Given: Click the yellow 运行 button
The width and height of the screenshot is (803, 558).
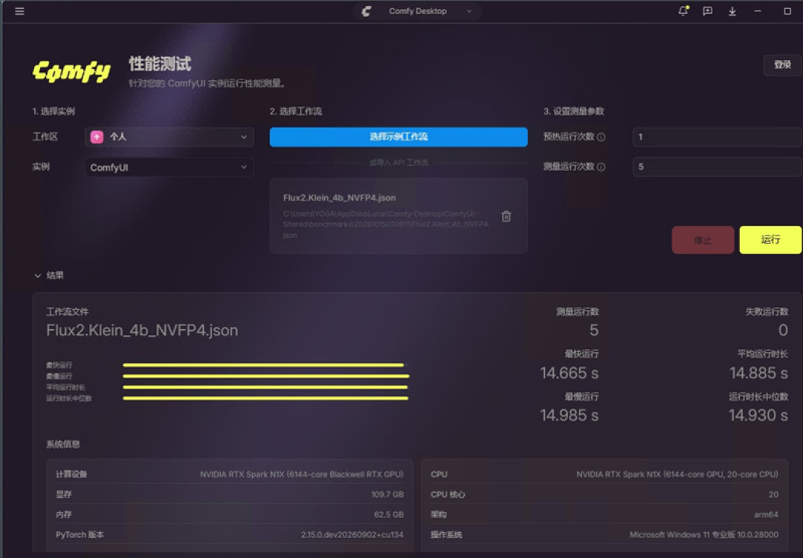Looking at the screenshot, I should tap(770, 239).
